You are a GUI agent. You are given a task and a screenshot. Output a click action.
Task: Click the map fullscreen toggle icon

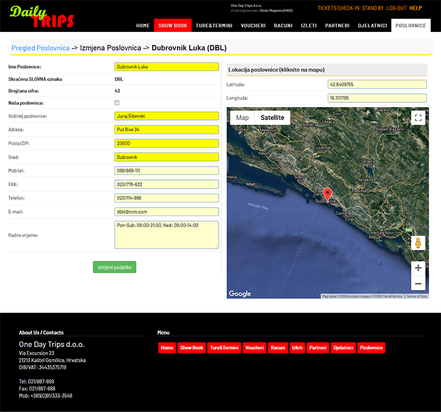(418, 118)
